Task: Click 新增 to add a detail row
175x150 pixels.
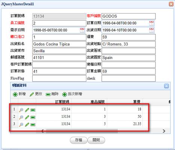Action: (19, 94)
